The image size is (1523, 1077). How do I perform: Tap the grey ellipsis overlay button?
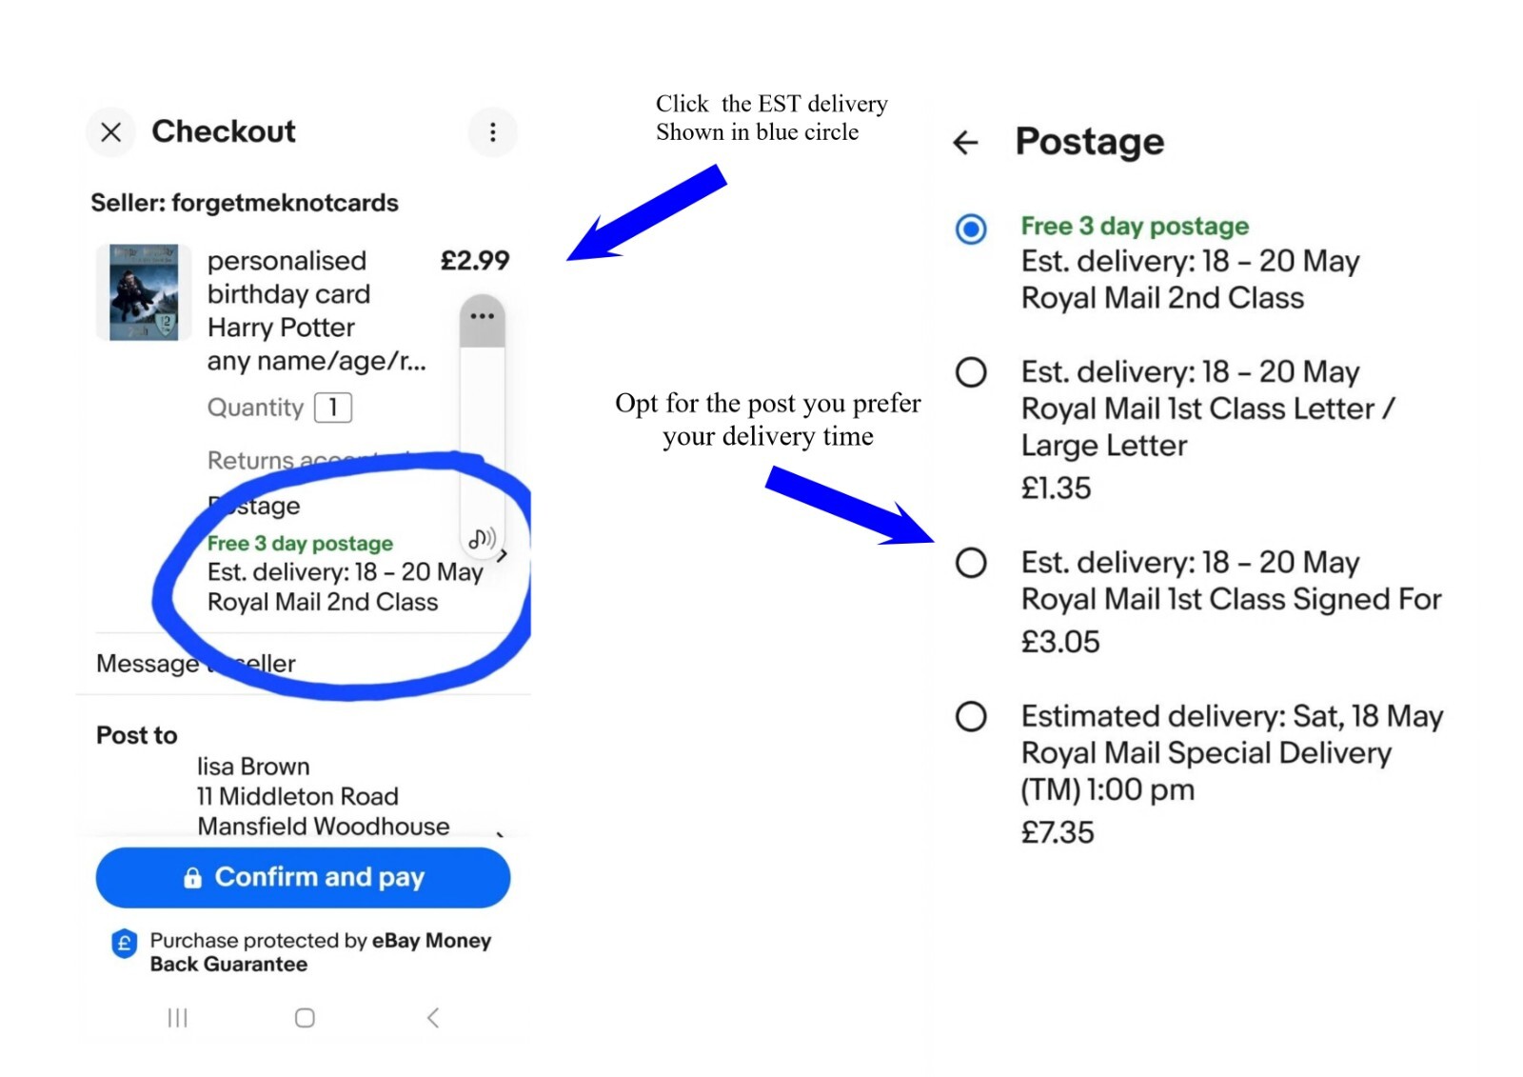(x=482, y=317)
